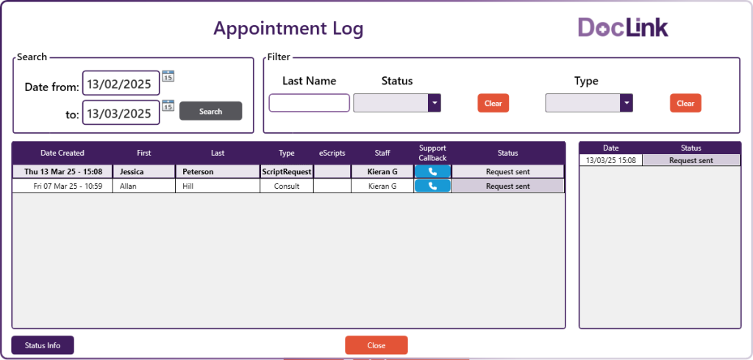Sort by Date Created column header
The width and height of the screenshot is (753, 360).
(x=63, y=153)
